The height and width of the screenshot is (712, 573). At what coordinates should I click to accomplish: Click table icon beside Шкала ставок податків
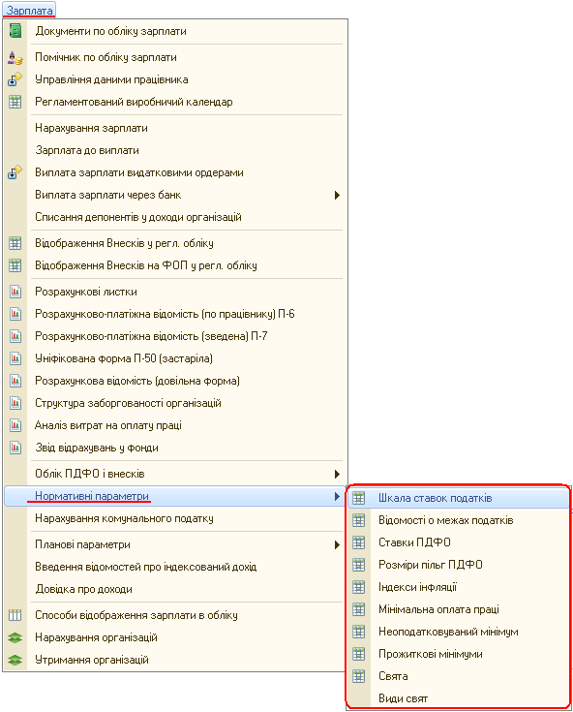[359, 498]
